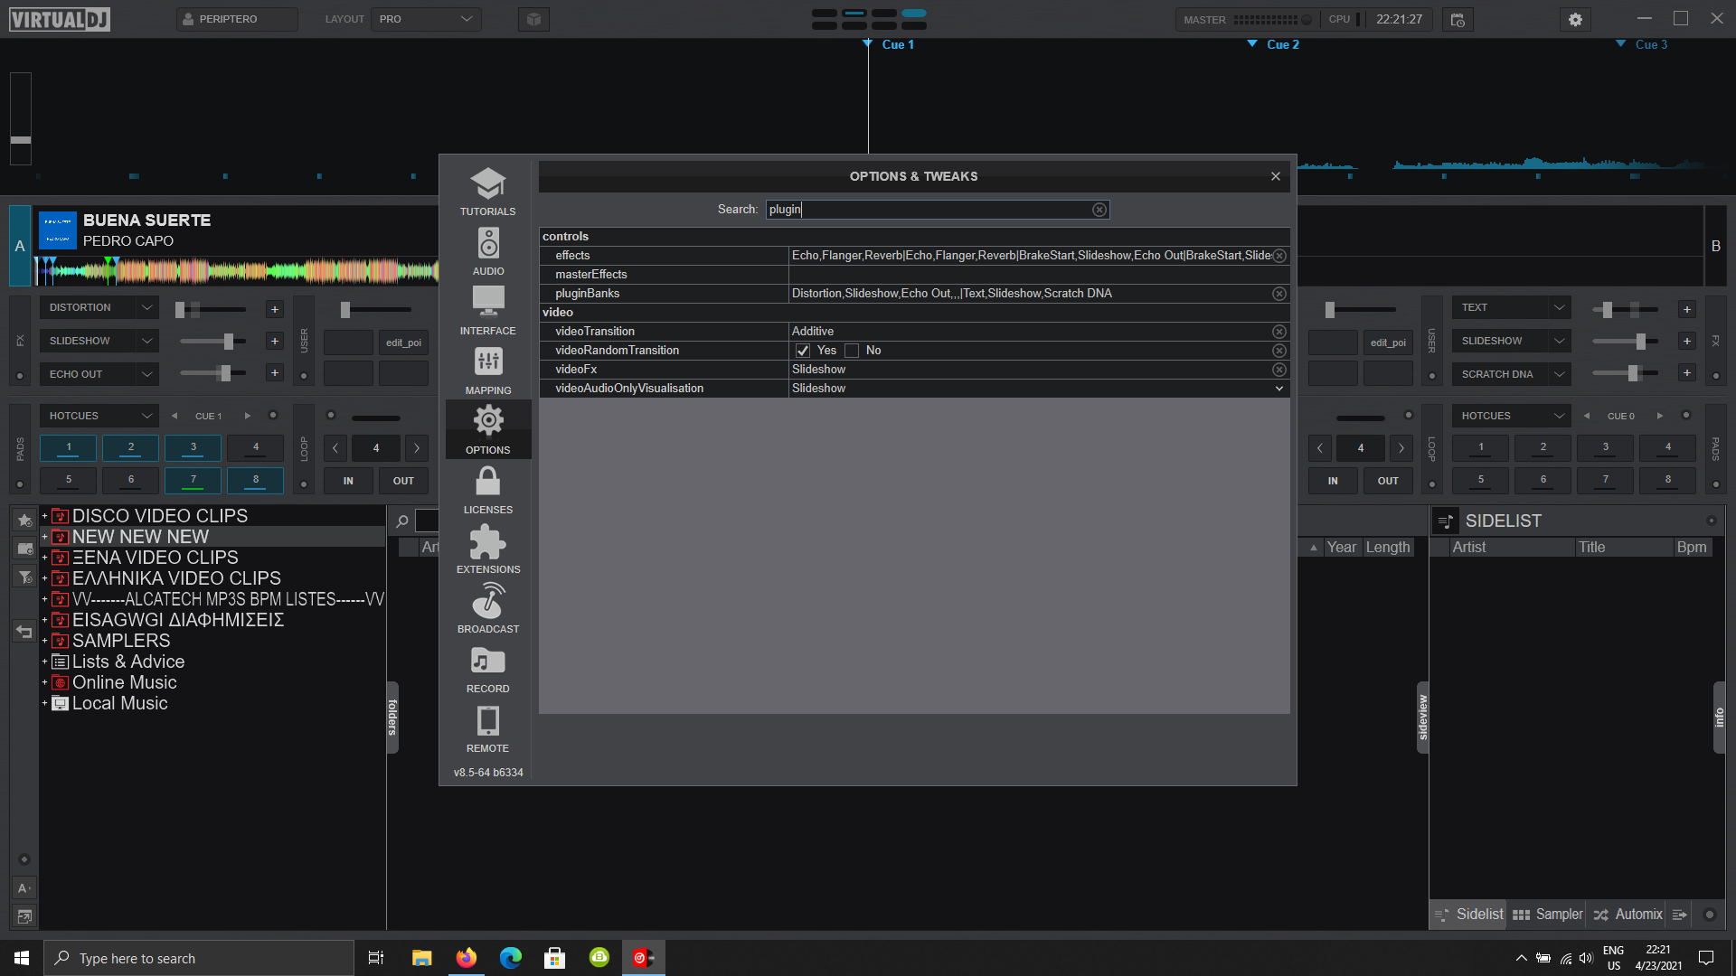The height and width of the screenshot is (976, 1736).
Task: Reset the videoFx option value
Action: pos(1279,370)
